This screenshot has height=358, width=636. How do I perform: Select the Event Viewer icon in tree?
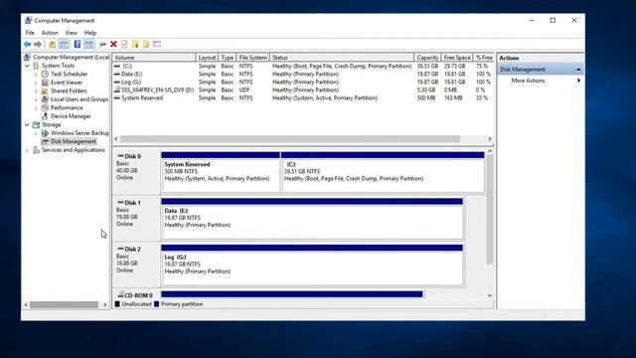point(45,83)
